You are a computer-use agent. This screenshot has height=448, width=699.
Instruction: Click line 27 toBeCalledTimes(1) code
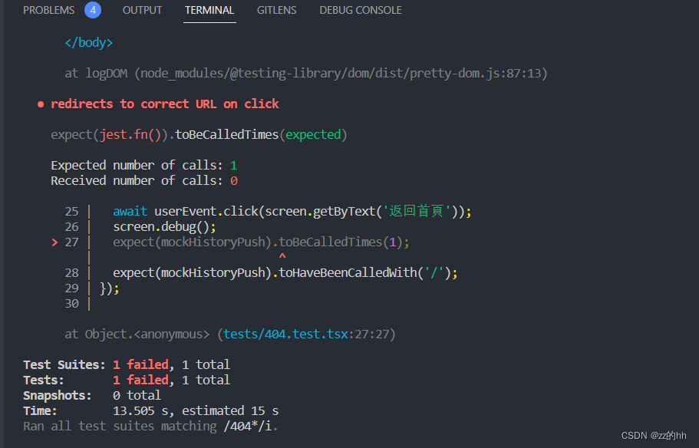pyautogui.click(x=261, y=242)
